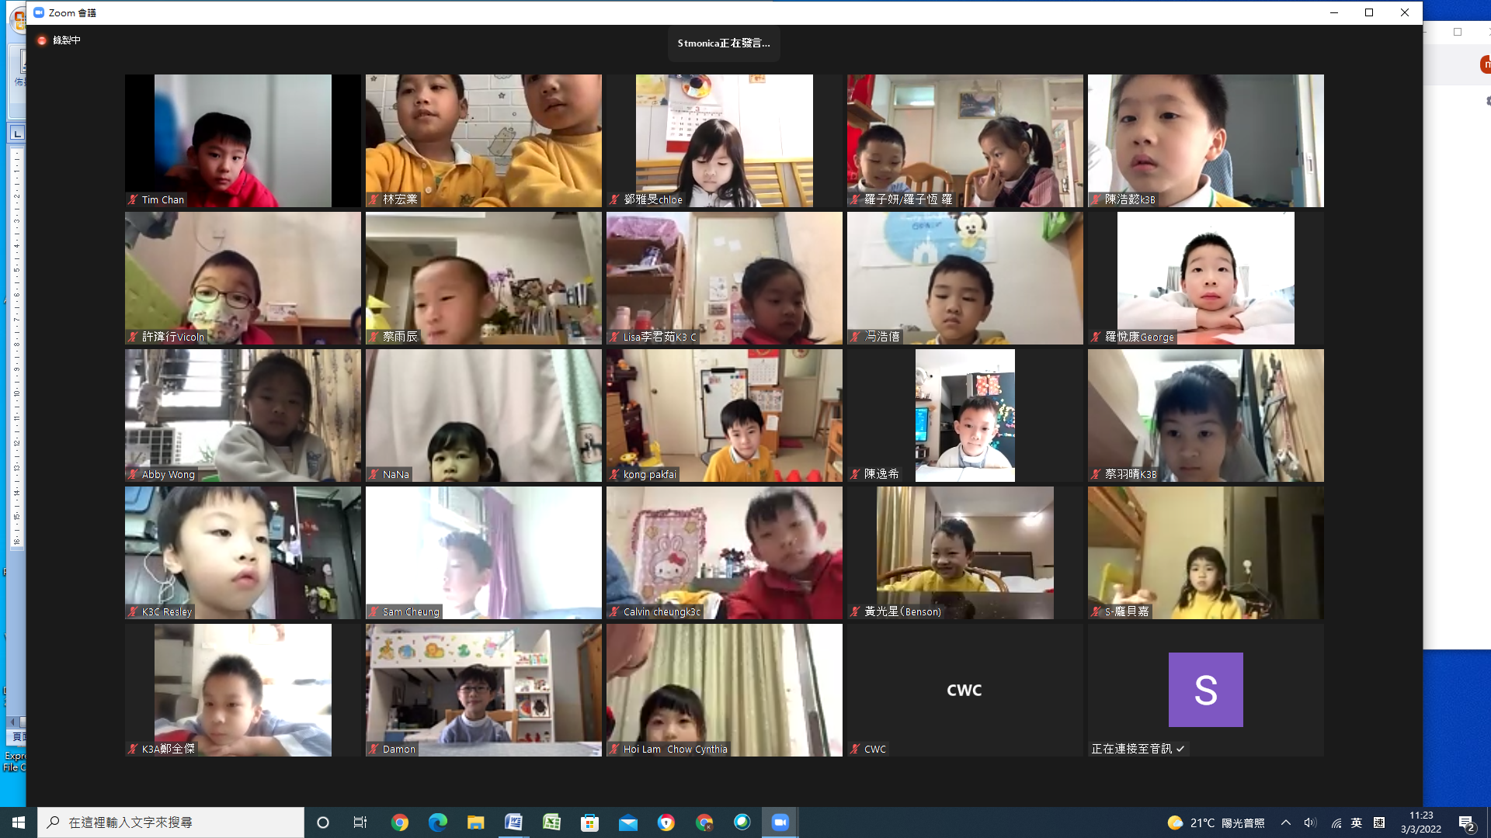Screen dimensions: 1491x838
Task: Select Tim Chan's video tile
Action: tap(243, 140)
